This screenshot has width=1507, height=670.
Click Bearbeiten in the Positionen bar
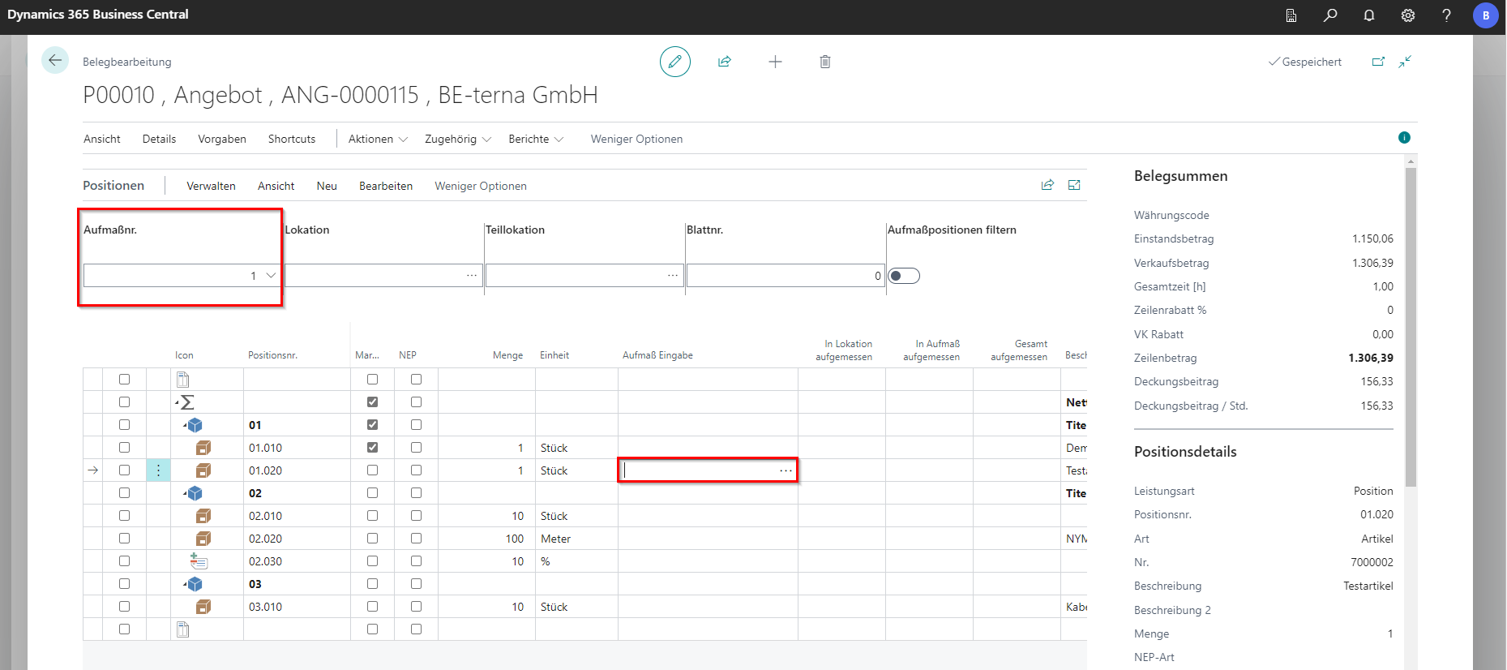[386, 186]
